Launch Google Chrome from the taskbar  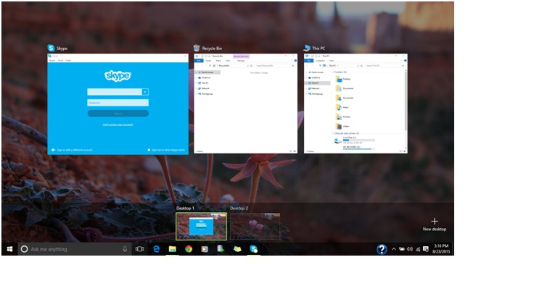click(189, 249)
